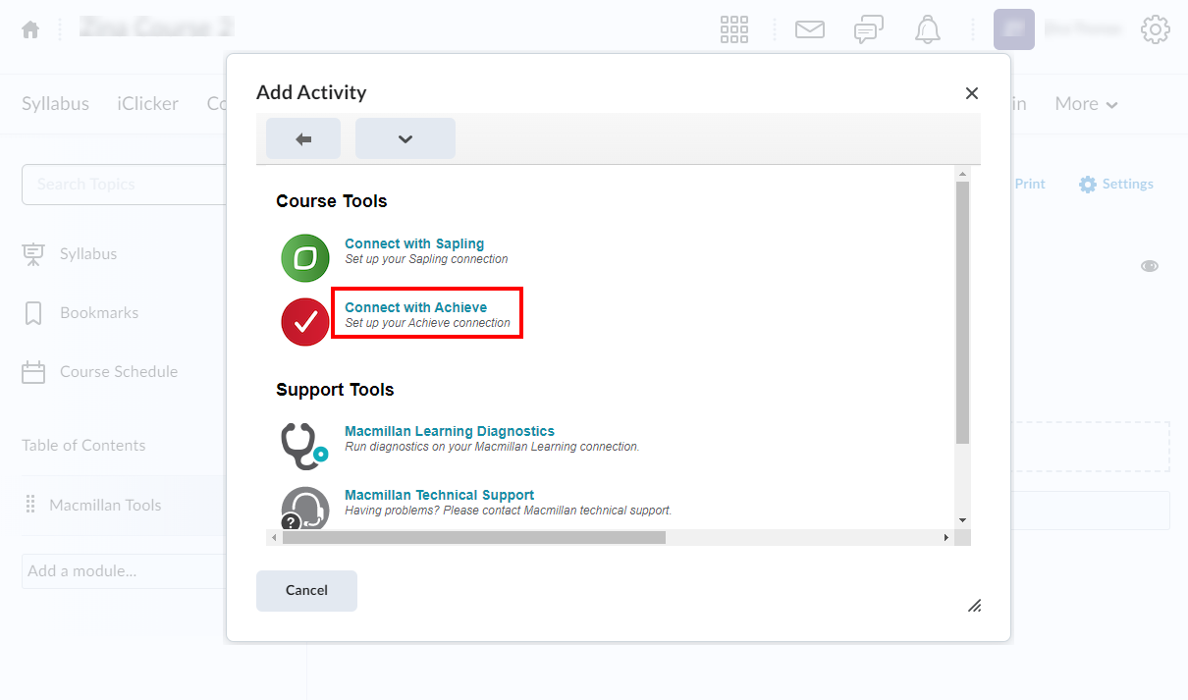Image resolution: width=1188 pixels, height=700 pixels.
Task: Open the chat discussions icon
Action: pos(868,29)
